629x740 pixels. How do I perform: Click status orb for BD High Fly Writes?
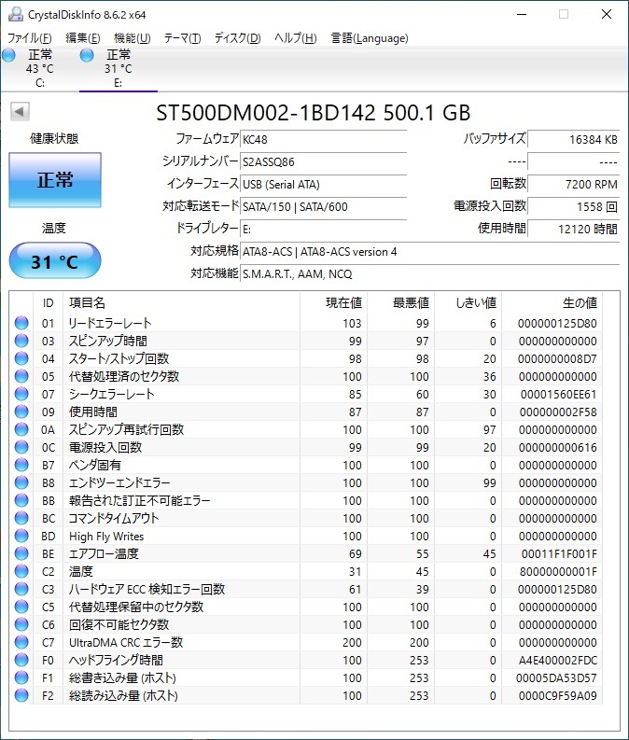(x=21, y=536)
